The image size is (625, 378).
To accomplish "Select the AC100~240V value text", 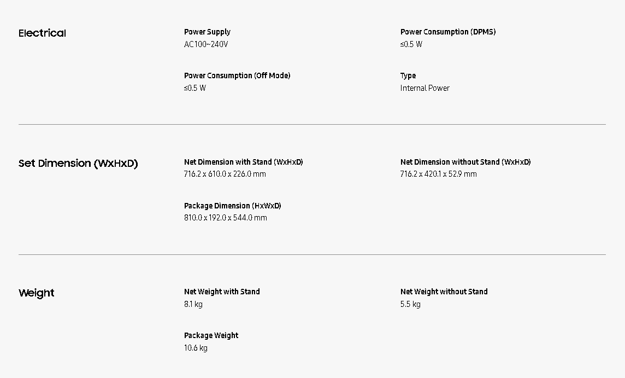I will click(x=206, y=44).
